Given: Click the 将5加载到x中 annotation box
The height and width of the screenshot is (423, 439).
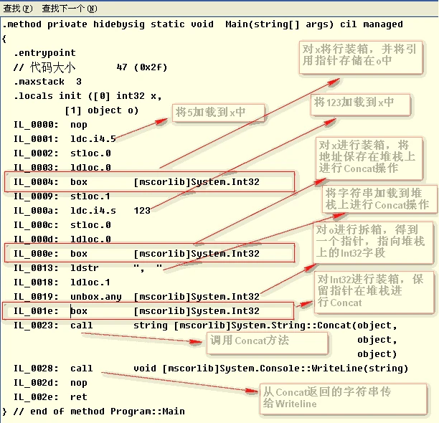Looking at the screenshot, I should (x=218, y=113).
